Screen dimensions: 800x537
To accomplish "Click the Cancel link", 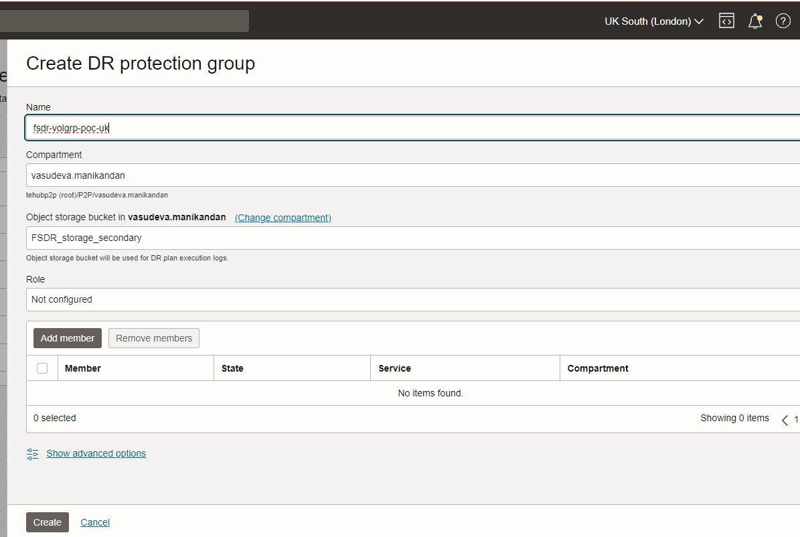I will click(95, 522).
